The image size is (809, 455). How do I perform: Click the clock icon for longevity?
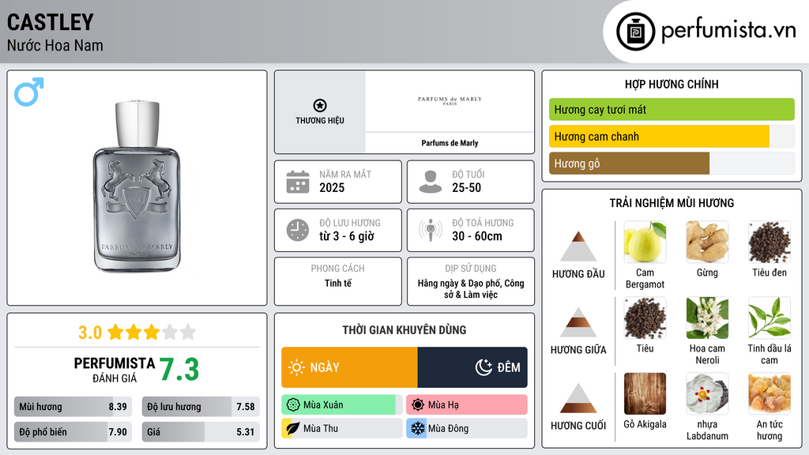(x=297, y=230)
